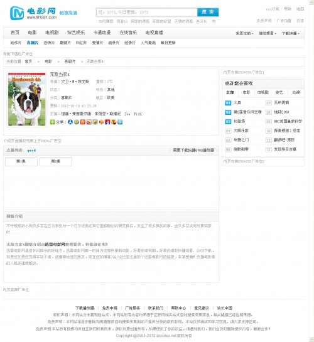Open the 电视直播 navigation item
Screen dimensions: 314x342
click(x=154, y=33)
